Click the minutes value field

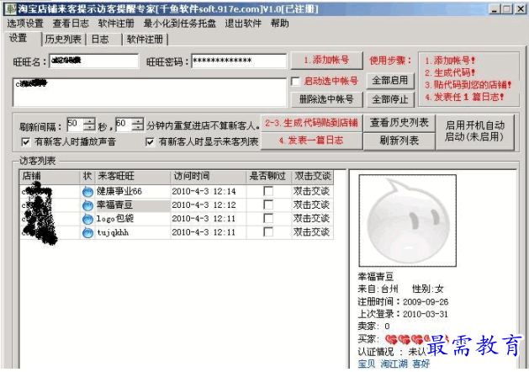coord(124,125)
